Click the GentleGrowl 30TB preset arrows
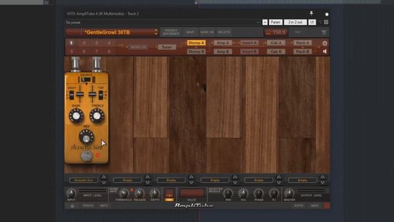The width and height of the screenshot is (394, 222). pyautogui.click(x=156, y=32)
